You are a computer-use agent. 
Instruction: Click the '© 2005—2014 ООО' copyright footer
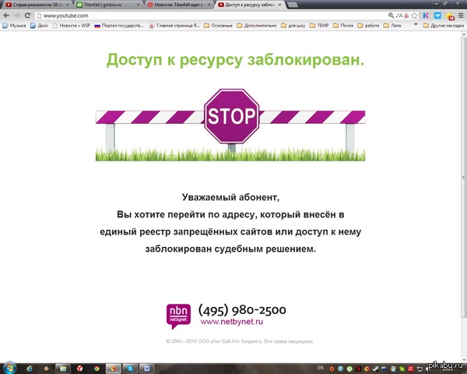click(x=240, y=341)
